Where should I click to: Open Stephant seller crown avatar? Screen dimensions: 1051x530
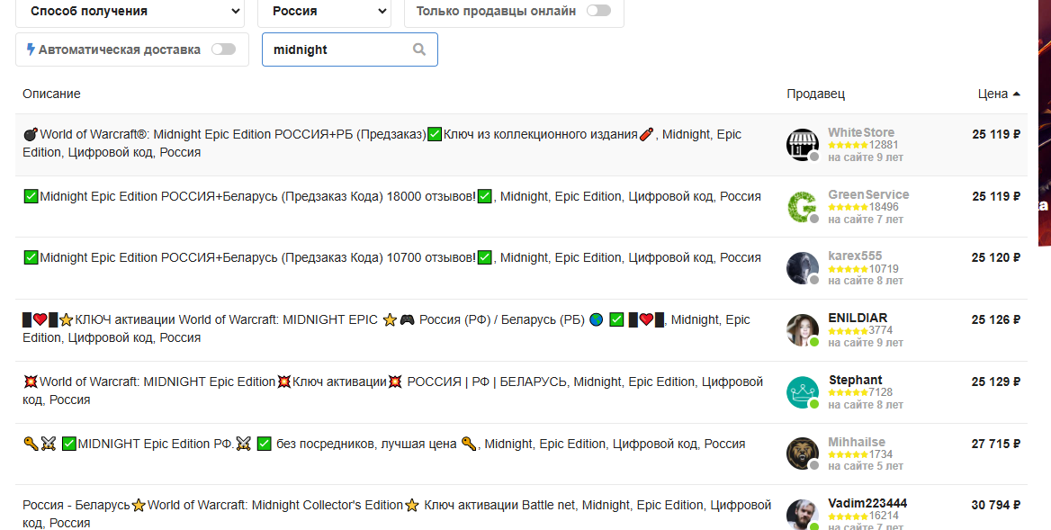coord(803,392)
